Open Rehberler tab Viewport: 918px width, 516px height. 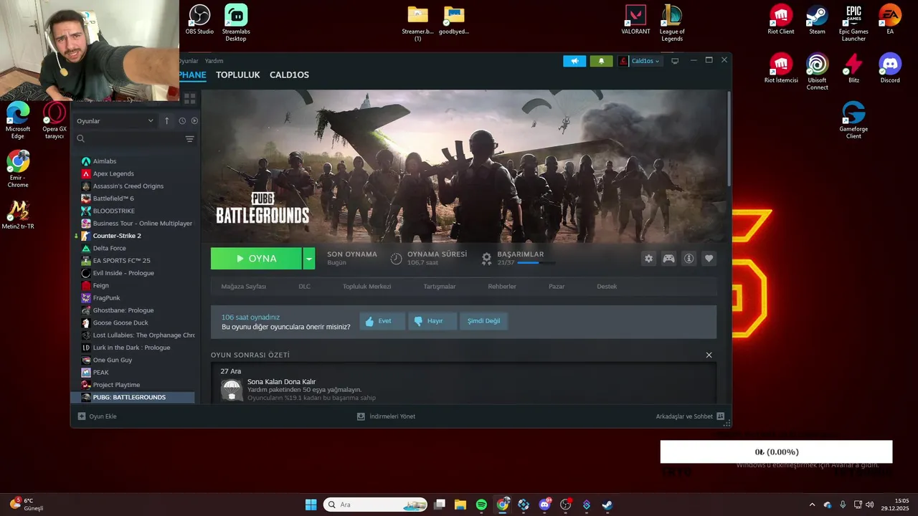(x=502, y=286)
